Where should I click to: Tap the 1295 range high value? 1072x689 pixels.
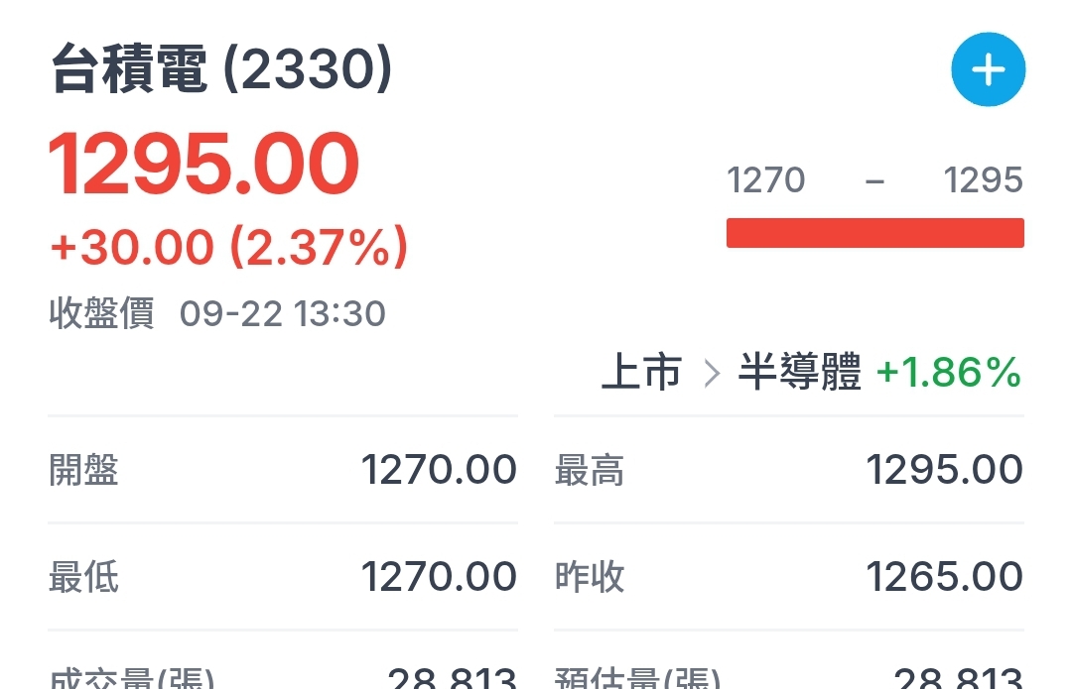[x=983, y=180]
